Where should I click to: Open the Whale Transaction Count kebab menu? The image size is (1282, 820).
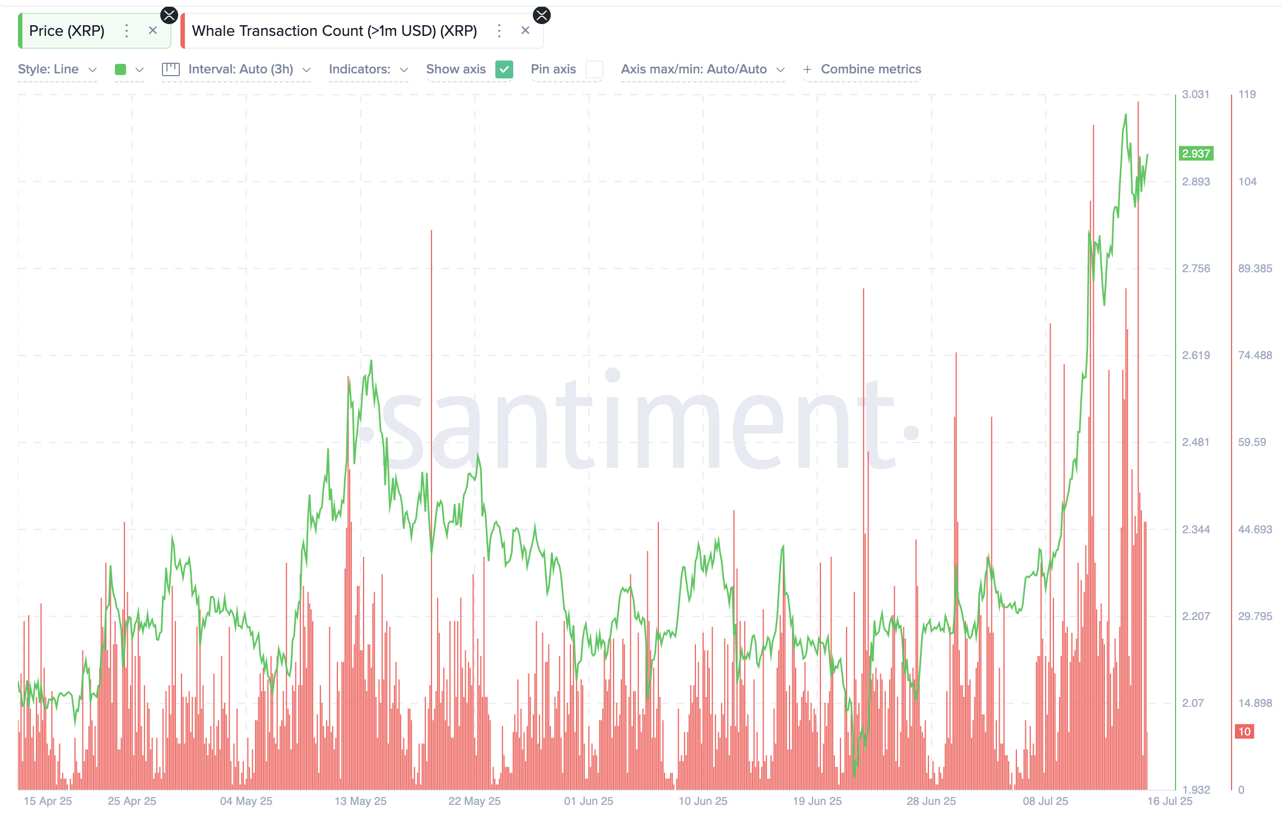point(499,31)
